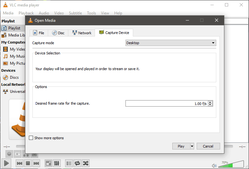Decrease frame rate with the down spinner arrow
The width and height of the screenshot is (249, 169).
(x=210, y=105)
